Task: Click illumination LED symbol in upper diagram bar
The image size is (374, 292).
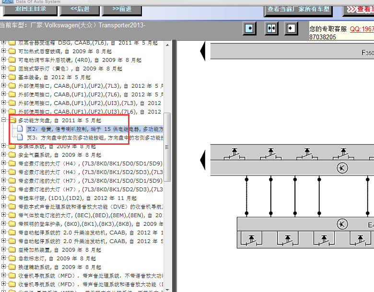Action: pyautogui.click(x=342, y=168)
